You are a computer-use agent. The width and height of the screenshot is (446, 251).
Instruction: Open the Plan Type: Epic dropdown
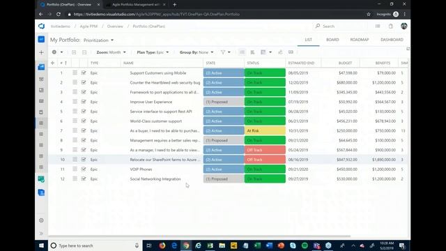pyautogui.click(x=153, y=52)
